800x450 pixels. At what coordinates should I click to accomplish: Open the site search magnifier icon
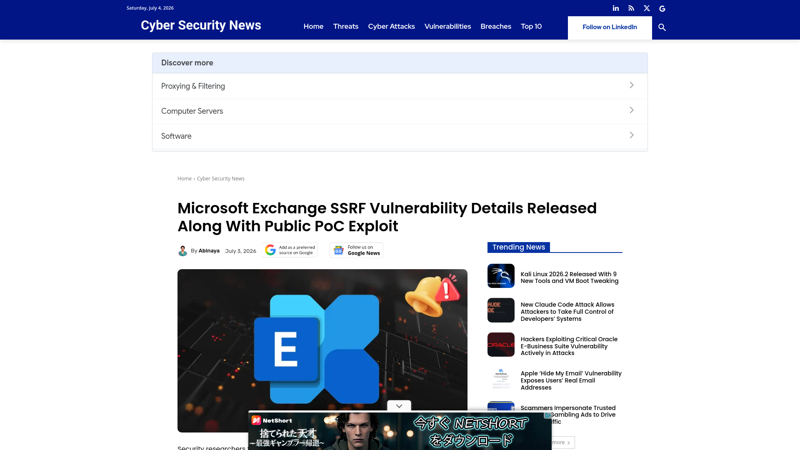click(662, 27)
